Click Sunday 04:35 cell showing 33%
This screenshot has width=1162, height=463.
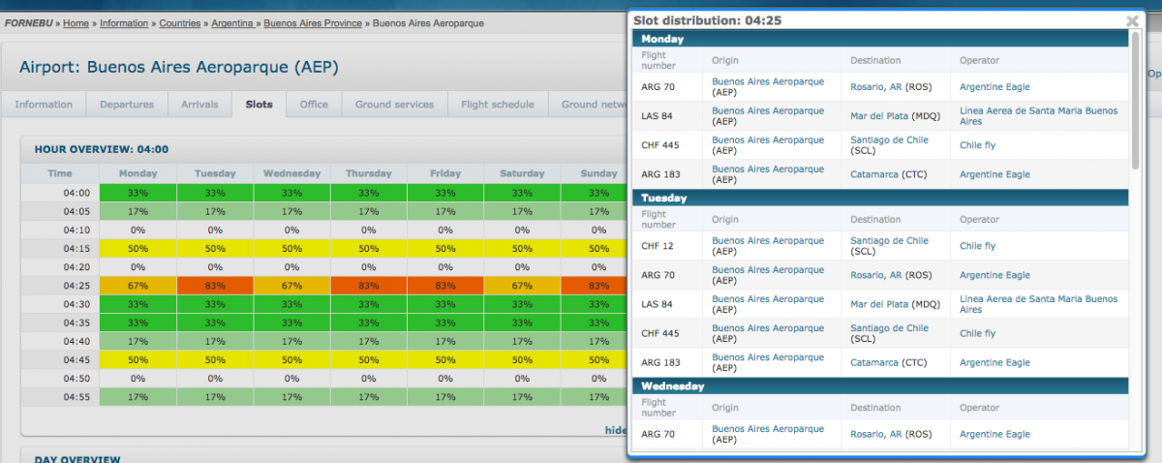coord(595,323)
